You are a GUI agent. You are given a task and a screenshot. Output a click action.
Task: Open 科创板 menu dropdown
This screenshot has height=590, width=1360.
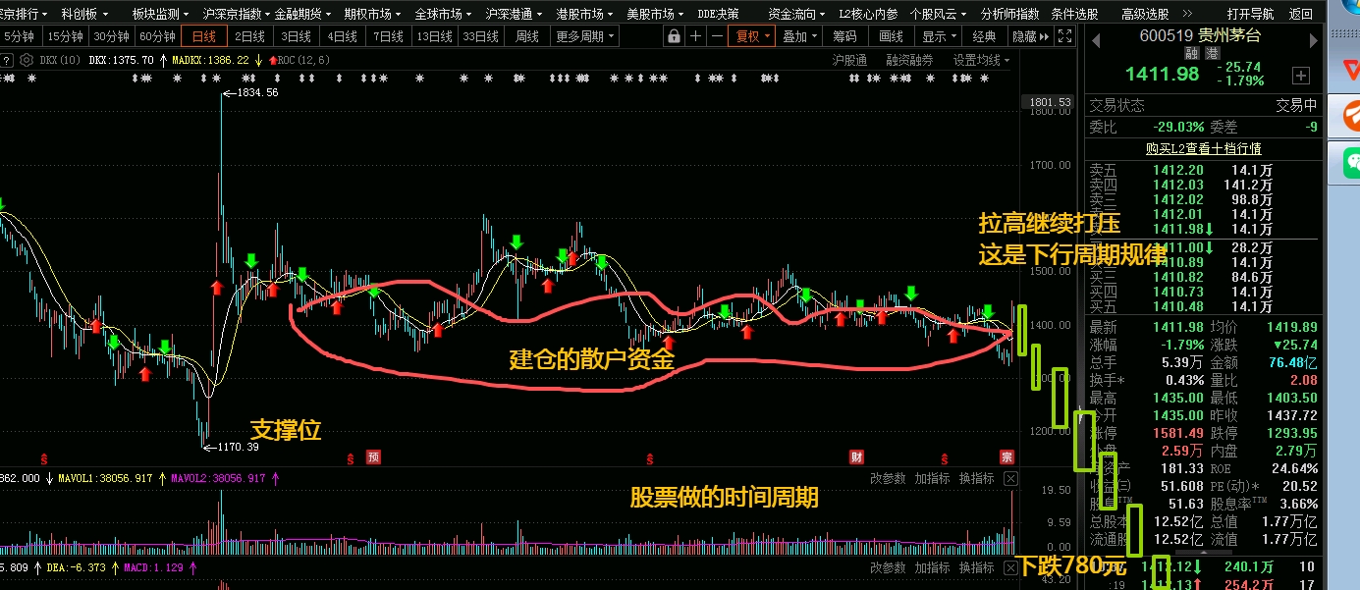(x=85, y=14)
